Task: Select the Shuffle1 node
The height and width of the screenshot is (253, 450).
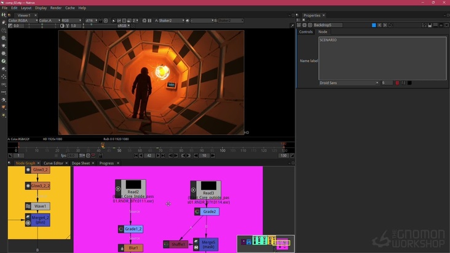Action: tap(176, 244)
